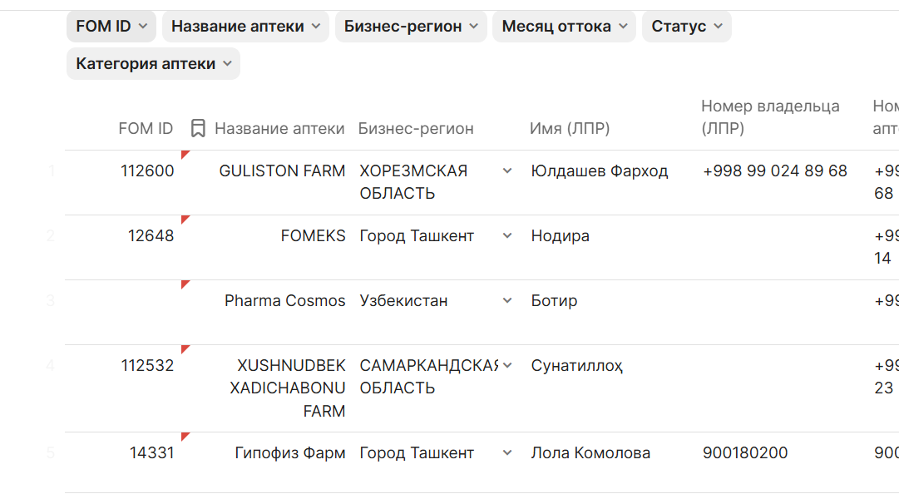Click red comment marker on GULISTON FARM row

coord(185,154)
